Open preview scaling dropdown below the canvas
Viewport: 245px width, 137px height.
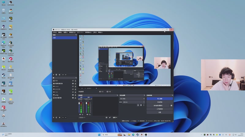[x=96, y=88]
